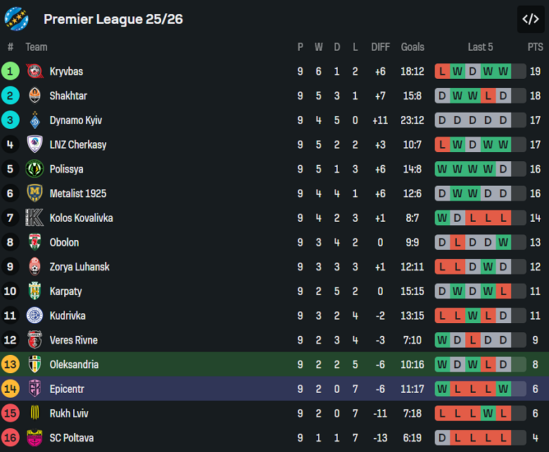This screenshot has width=549, height=452.
Task: Click the Polissya club crest
Action: 34,169
